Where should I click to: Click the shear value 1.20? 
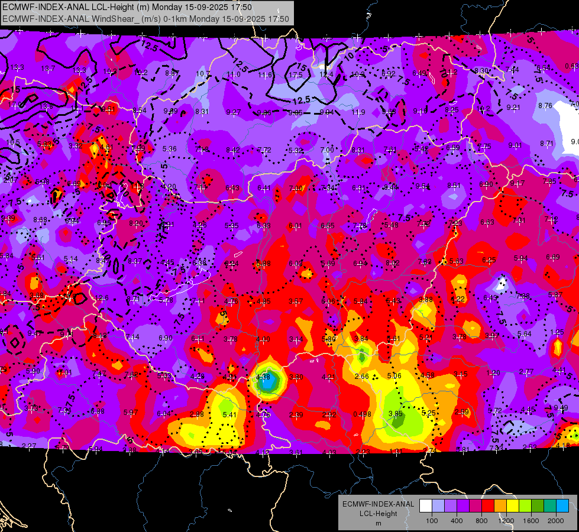point(493,373)
